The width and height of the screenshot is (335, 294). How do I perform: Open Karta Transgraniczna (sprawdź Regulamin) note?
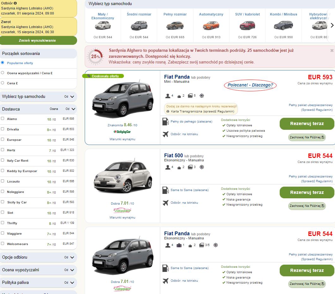202,111
